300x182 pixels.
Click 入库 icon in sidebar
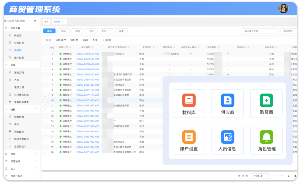pos(10,80)
